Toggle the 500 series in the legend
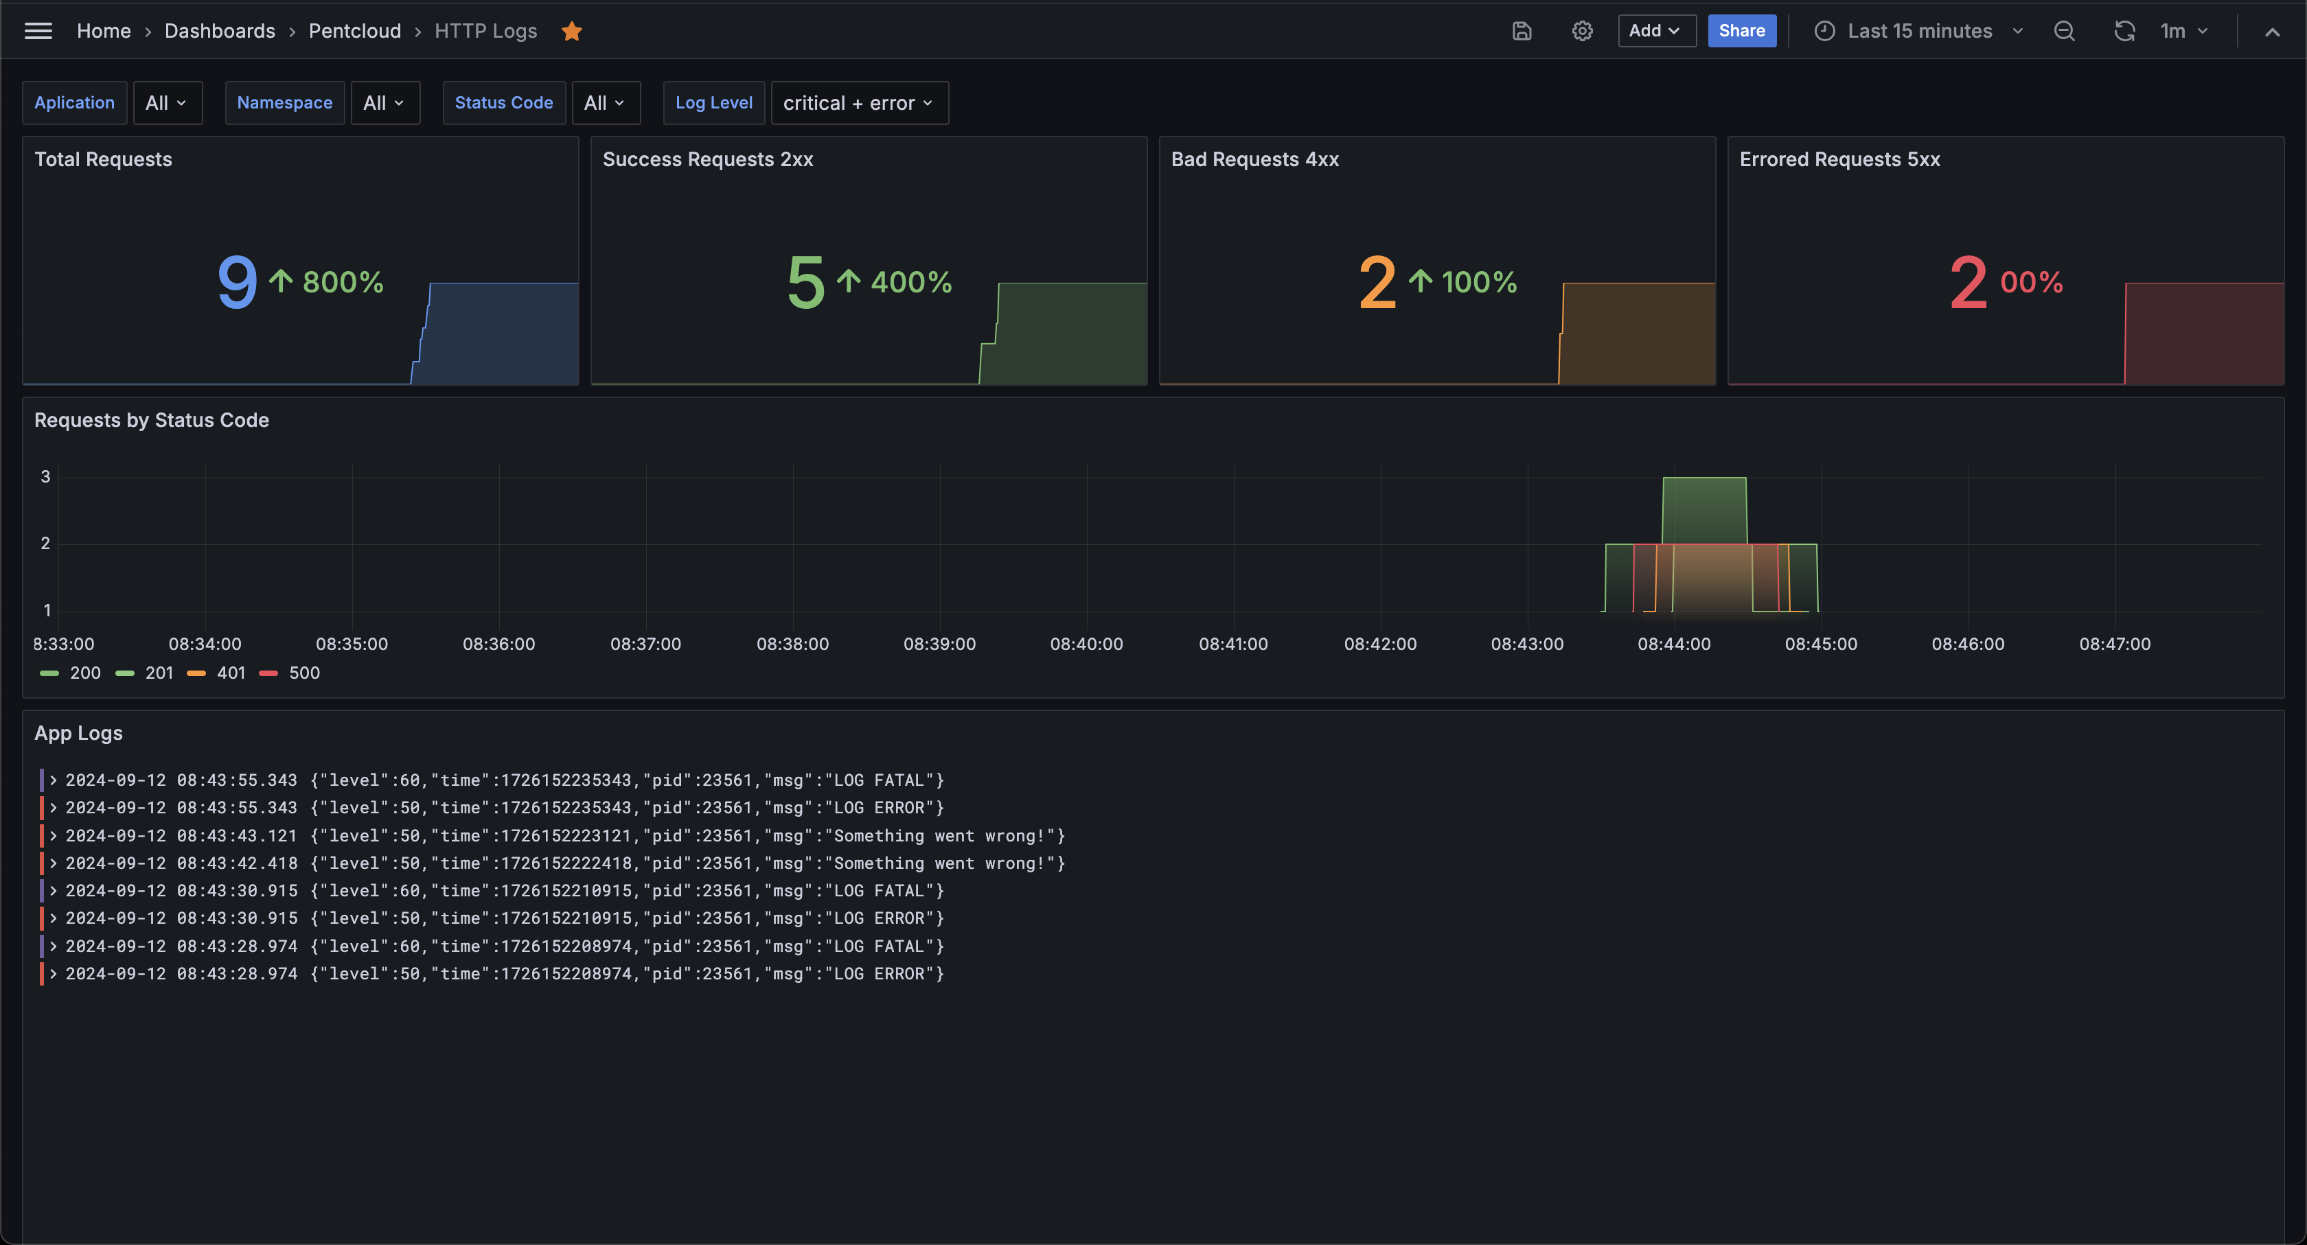This screenshot has width=2307, height=1245. (x=303, y=673)
